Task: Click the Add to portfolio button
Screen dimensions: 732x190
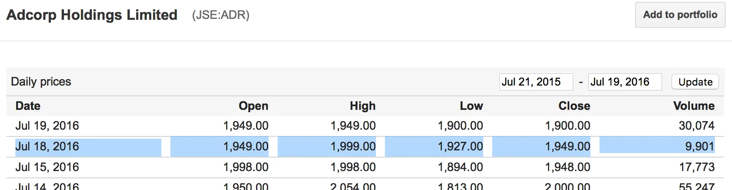Action: (680, 15)
